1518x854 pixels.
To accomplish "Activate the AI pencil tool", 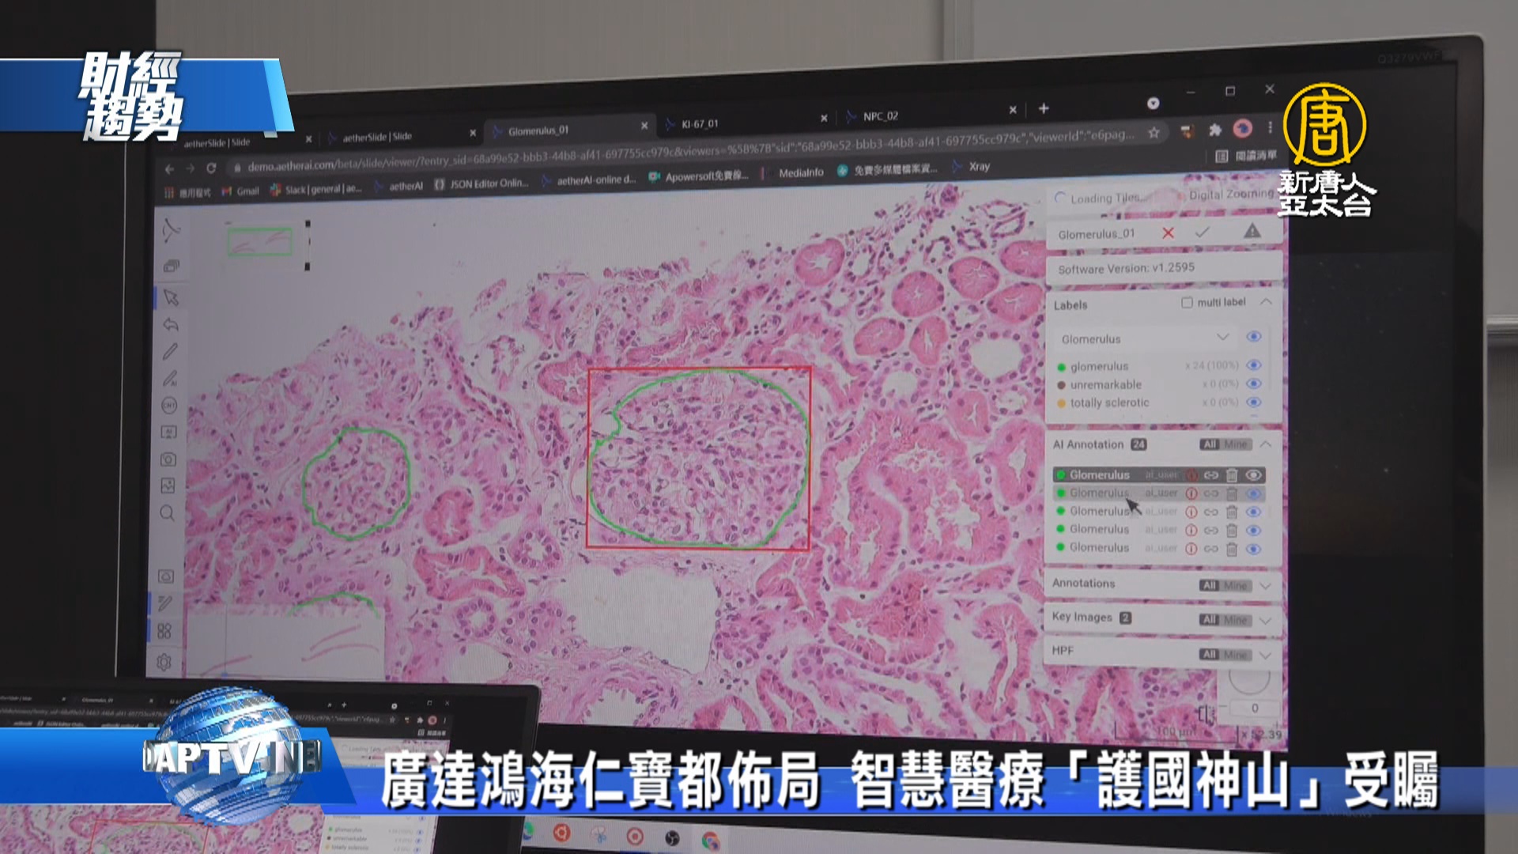I will click(170, 379).
